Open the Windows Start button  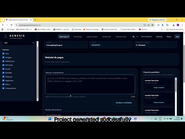click(50, 119)
